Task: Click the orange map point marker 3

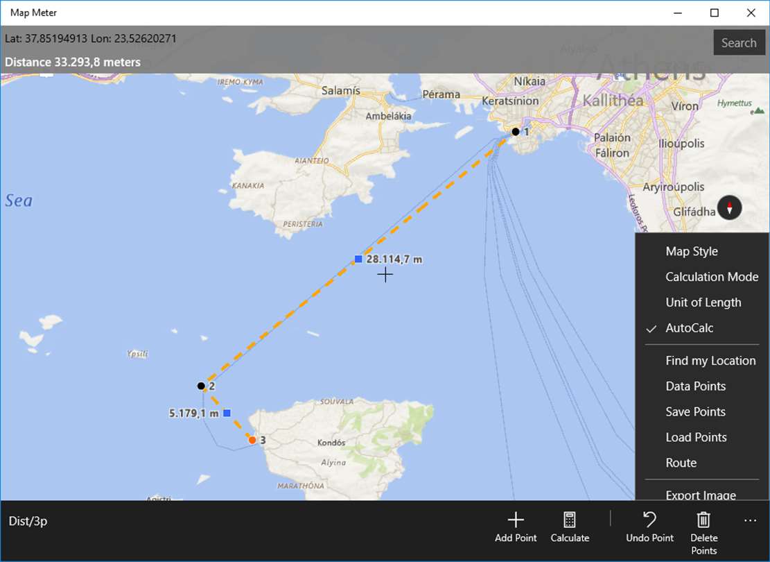Action: tap(252, 440)
